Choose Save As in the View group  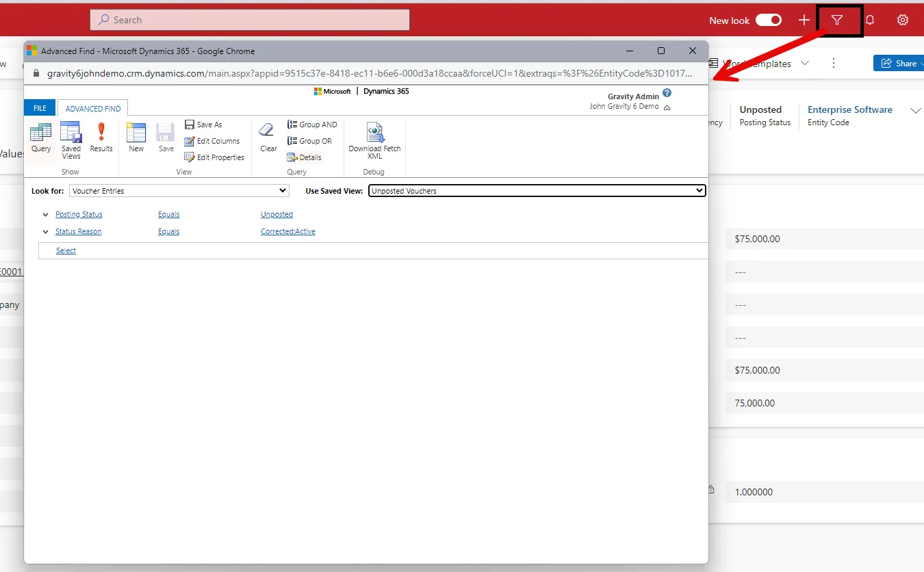tap(203, 125)
